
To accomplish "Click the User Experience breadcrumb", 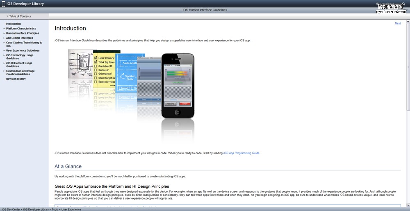I will [71, 209].
